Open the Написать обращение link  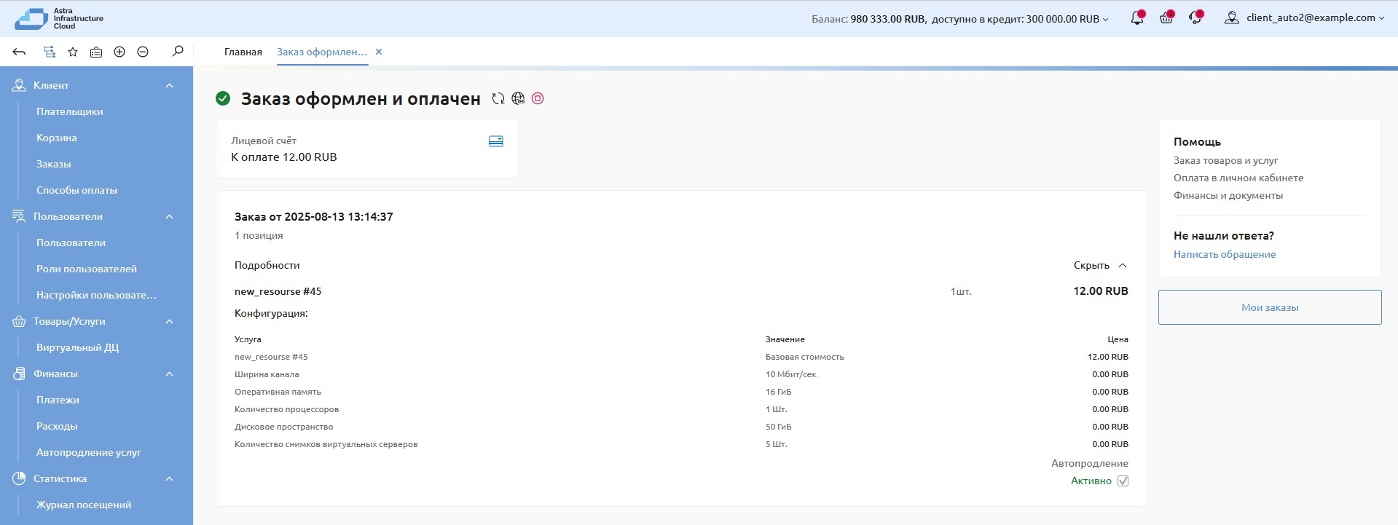coord(1224,254)
